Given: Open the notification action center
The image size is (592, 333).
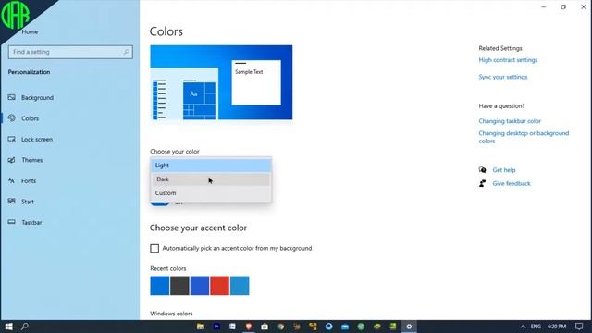Looking at the screenshot, I should coord(579,327).
